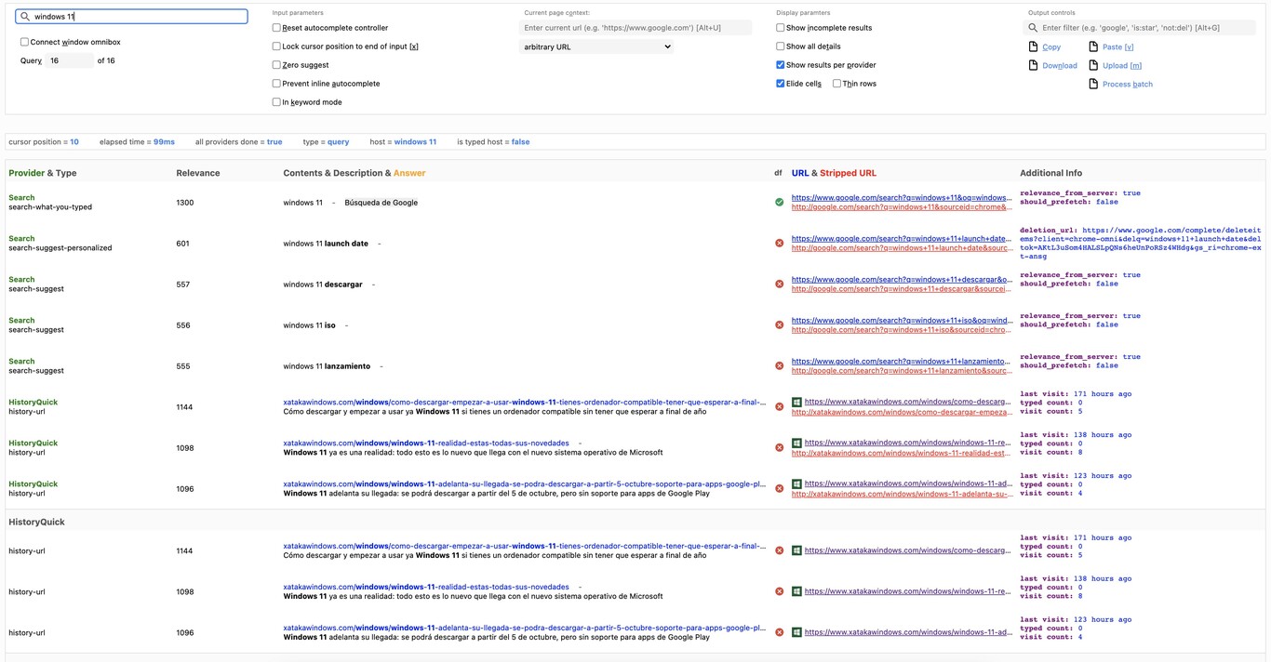Click the 'Enter current url' input field

click(635, 28)
